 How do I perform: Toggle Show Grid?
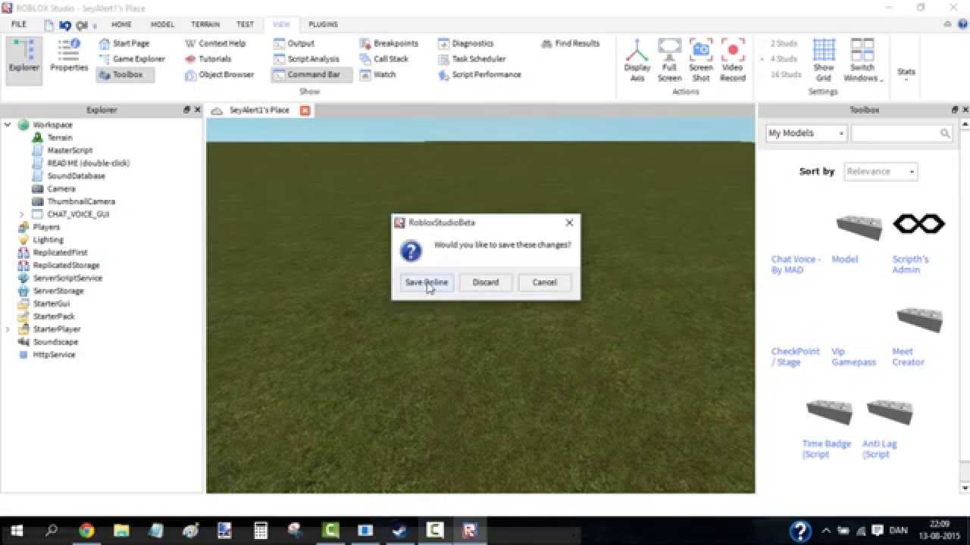(x=824, y=61)
